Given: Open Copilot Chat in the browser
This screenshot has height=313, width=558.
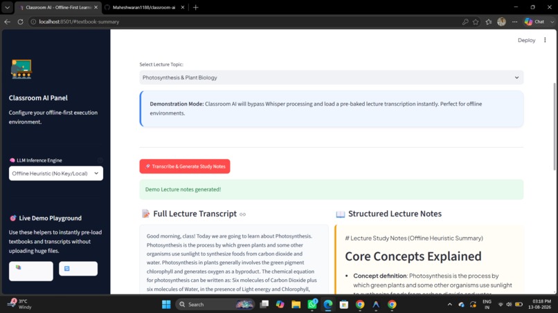Looking at the screenshot, I should coord(534,21).
